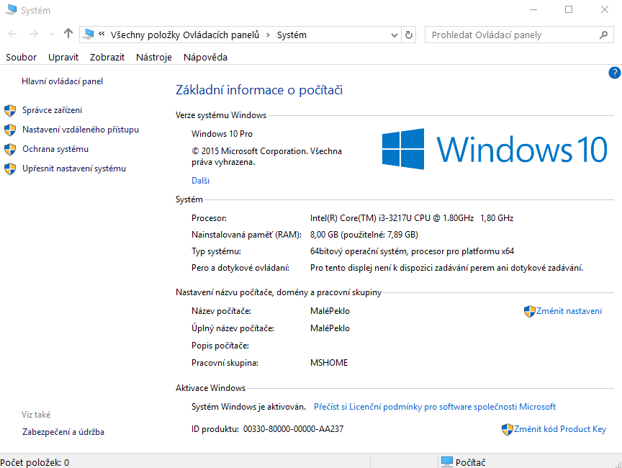Click the Základní informace o počítači heading
The width and height of the screenshot is (622, 468).
tap(259, 90)
